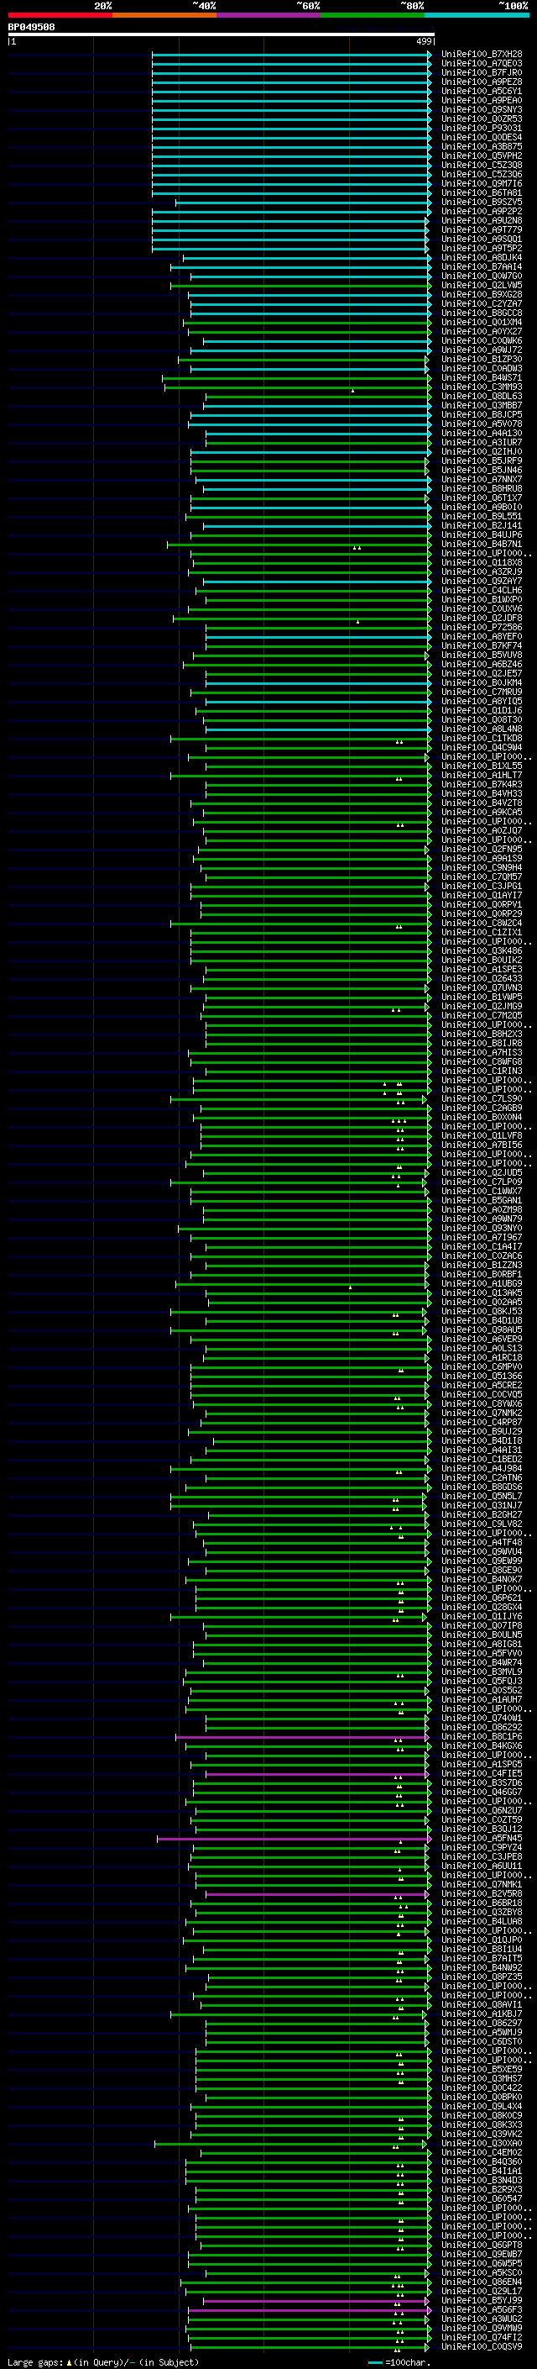Screen dimensions: 537x2369
Task: Click the purple alignment bar for UniRef100_A5FN45
Action: 294,1839
